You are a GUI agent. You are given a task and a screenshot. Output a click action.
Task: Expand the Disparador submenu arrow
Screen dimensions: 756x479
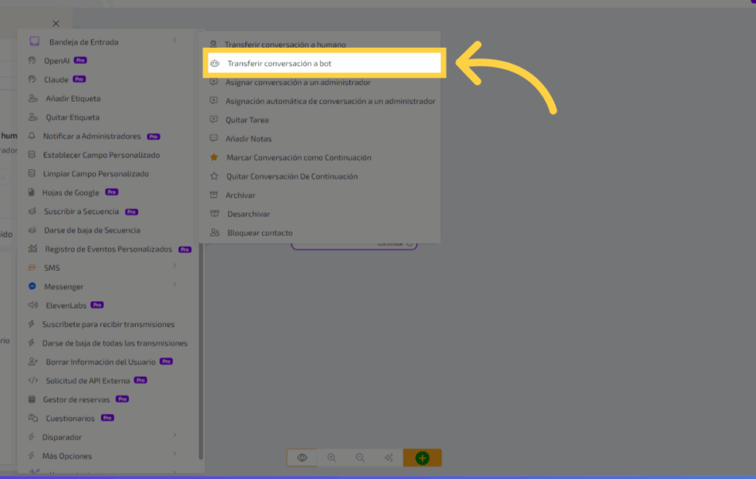175,435
